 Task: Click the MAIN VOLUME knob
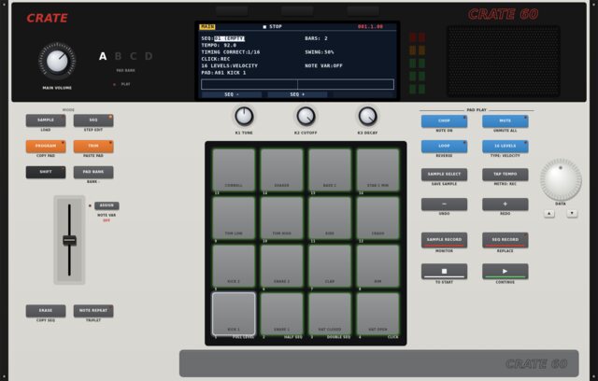click(x=57, y=61)
